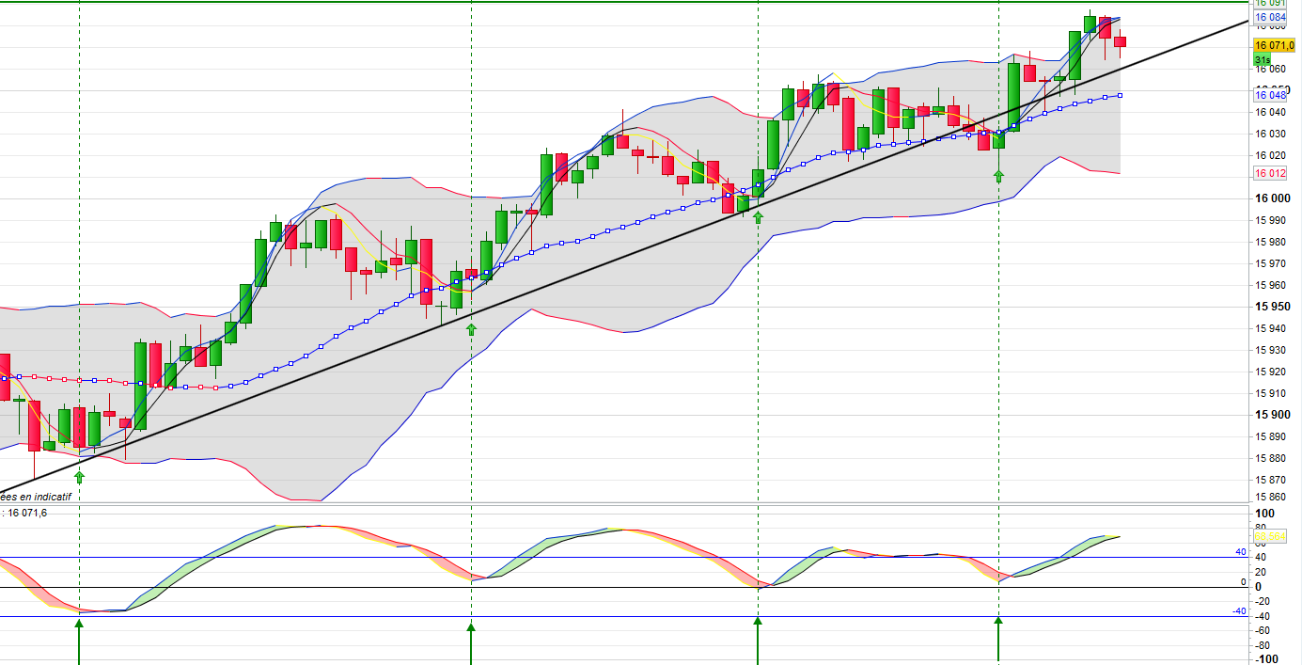Click the 15 910 price scale label
This screenshot has height=665, width=1302.
pyautogui.click(x=1272, y=393)
